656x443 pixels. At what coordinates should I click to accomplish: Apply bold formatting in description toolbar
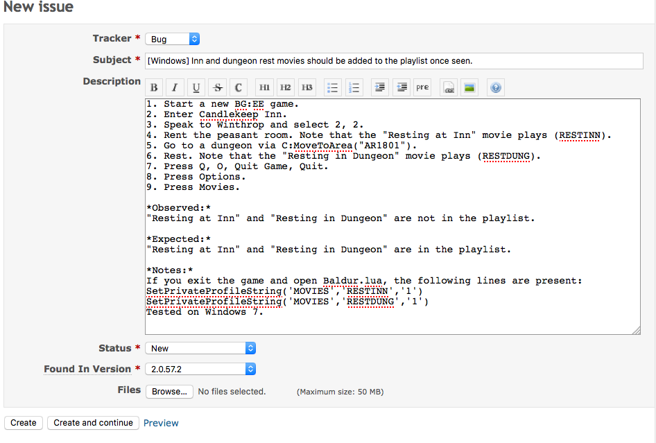tap(154, 87)
